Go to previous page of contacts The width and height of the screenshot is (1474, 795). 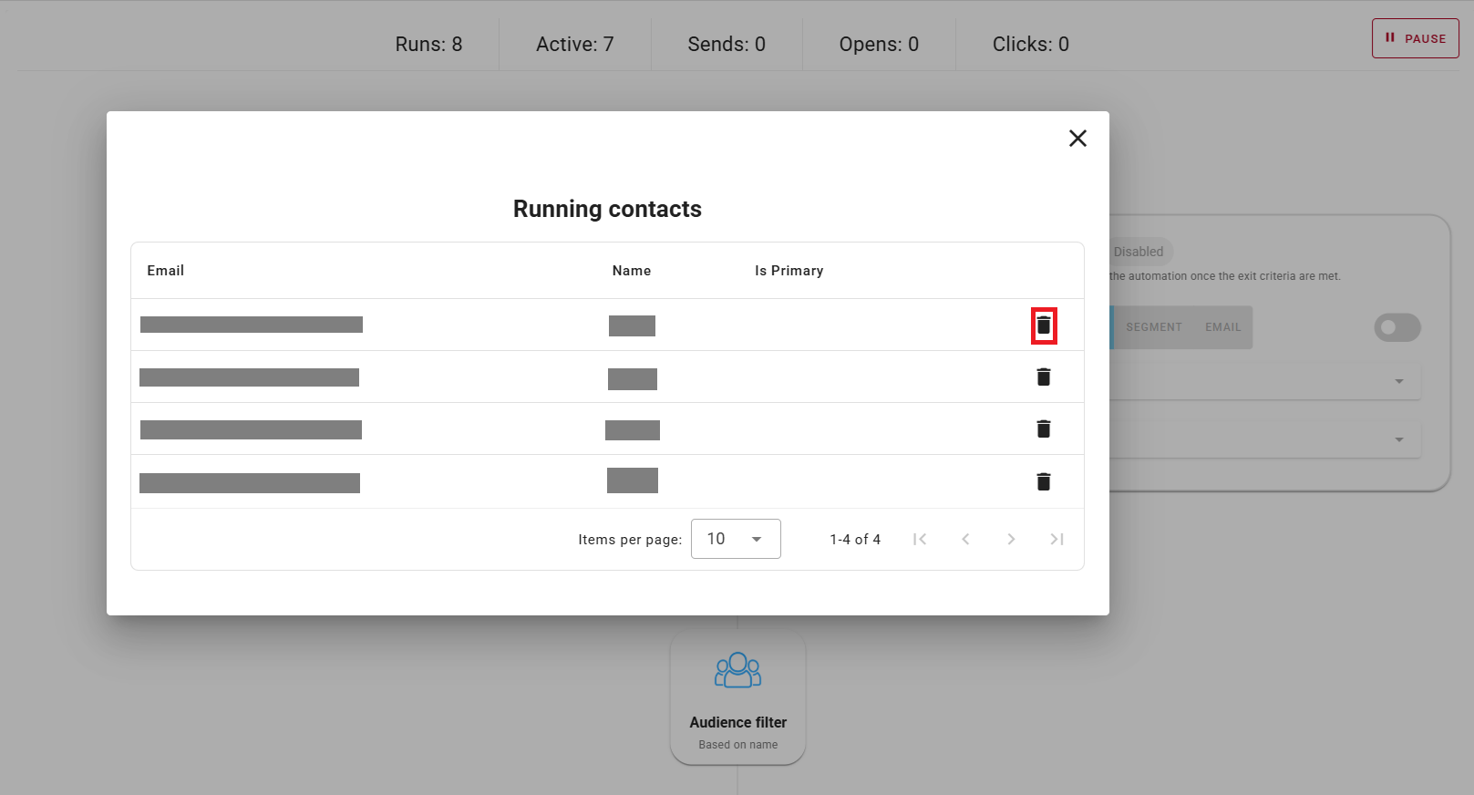[x=965, y=540]
